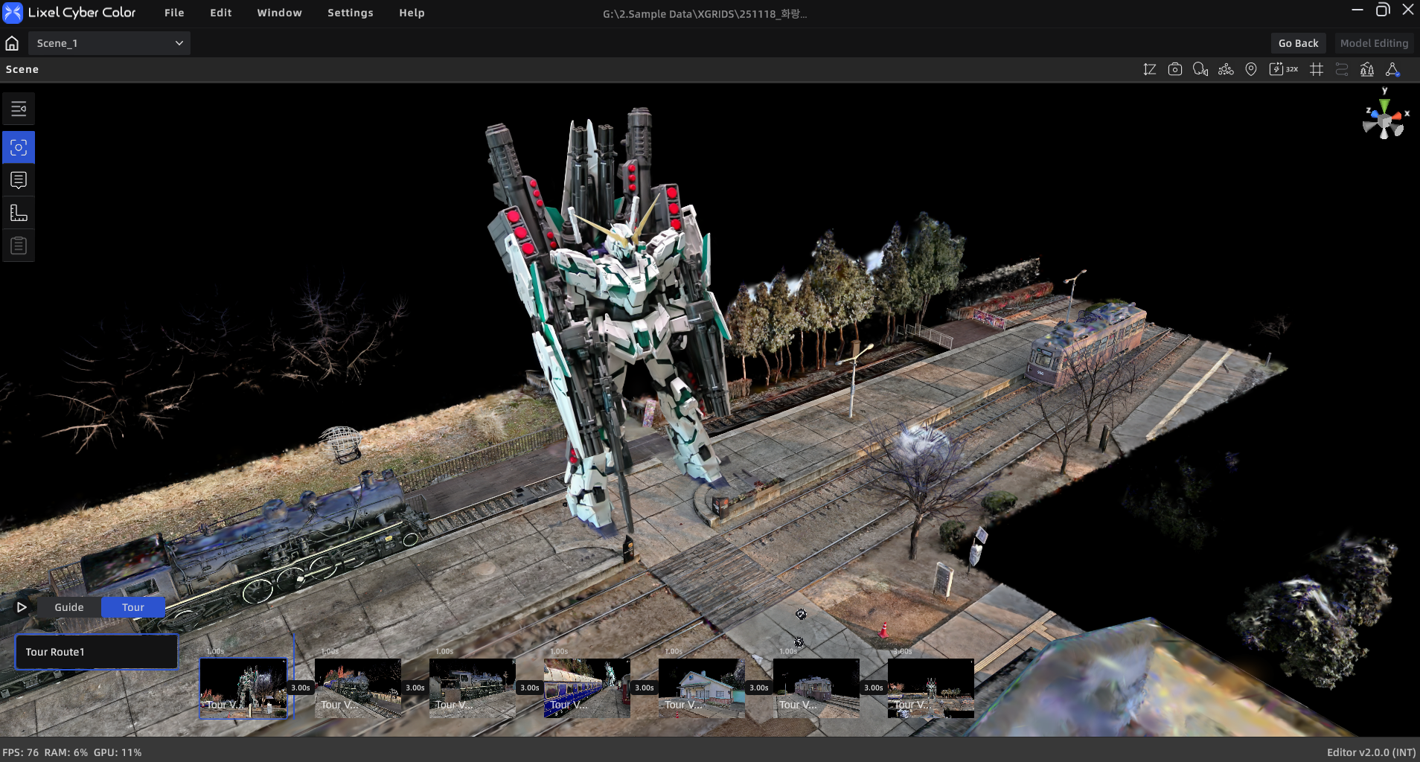The width and height of the screenshot is (1420, 762).
Task: Click the 3.00s duration after the sixth thumbnail
Action: pos(874,688)
